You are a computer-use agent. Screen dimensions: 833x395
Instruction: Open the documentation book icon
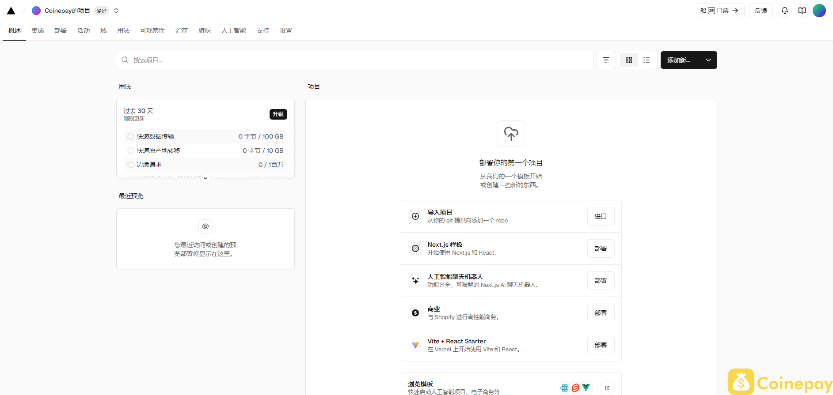(x=802, y=11)
